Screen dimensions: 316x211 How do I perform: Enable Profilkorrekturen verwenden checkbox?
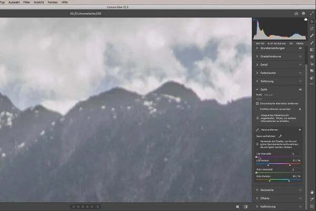[258, 109]
